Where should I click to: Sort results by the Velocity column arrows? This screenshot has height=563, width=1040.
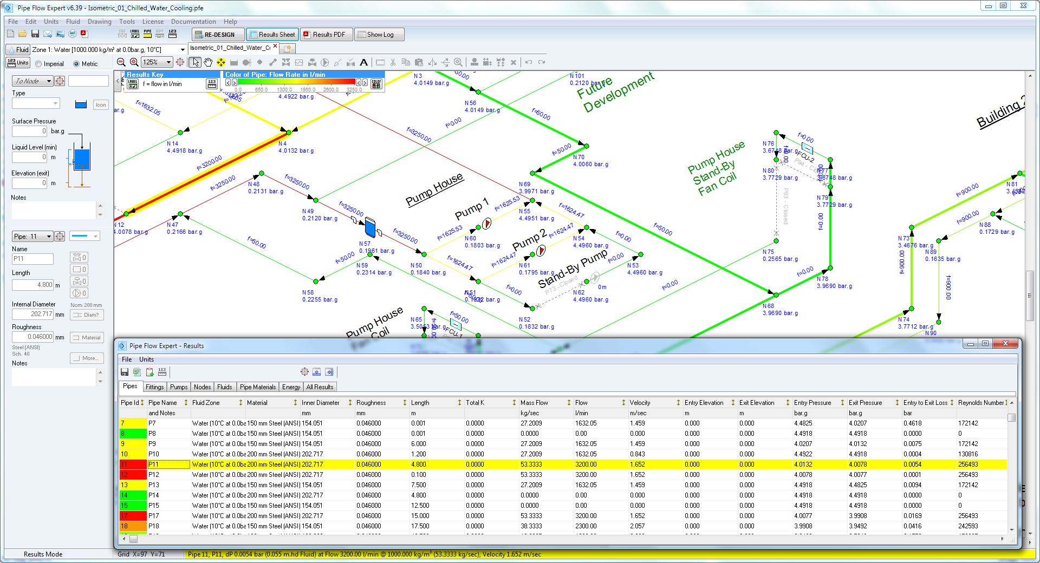click(x=678, y=403)
